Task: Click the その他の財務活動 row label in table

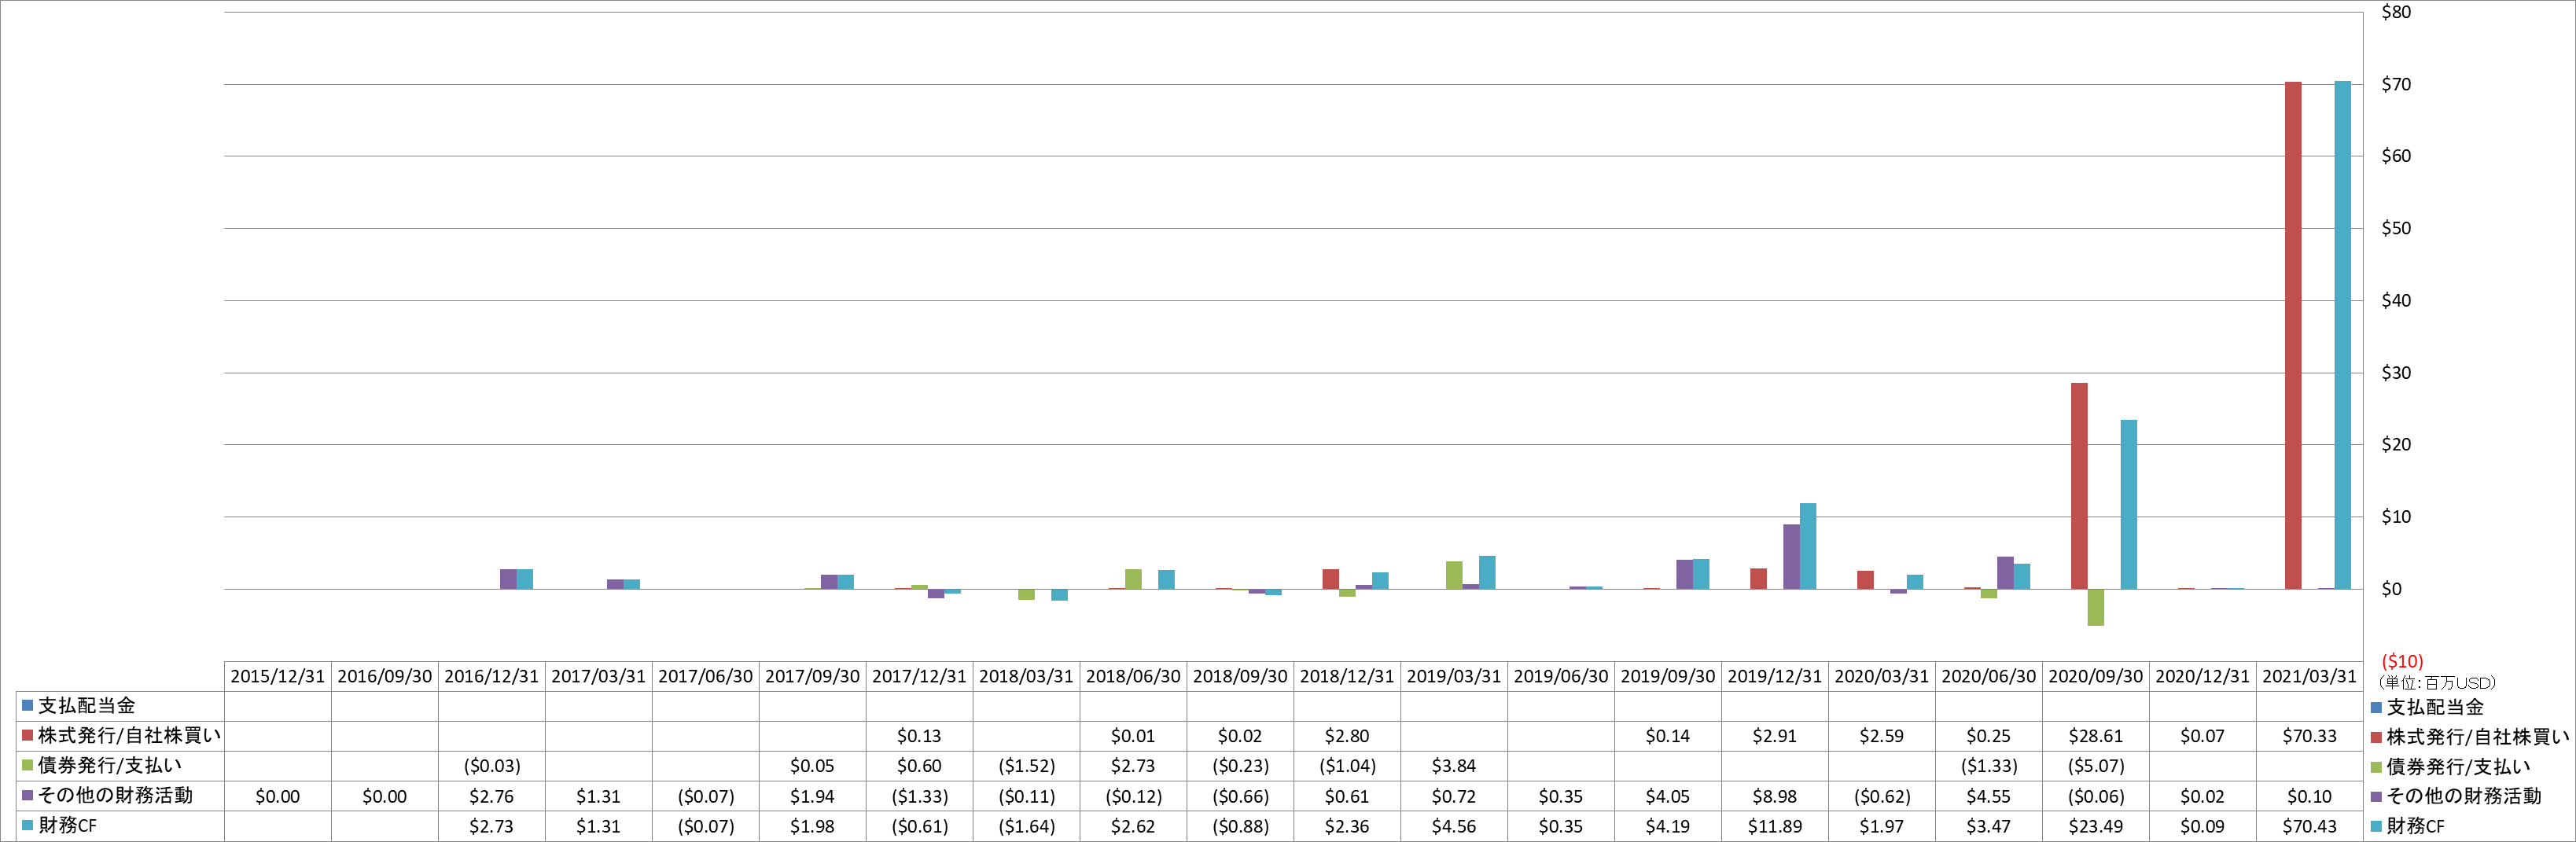Action: [x=115, y=796]
